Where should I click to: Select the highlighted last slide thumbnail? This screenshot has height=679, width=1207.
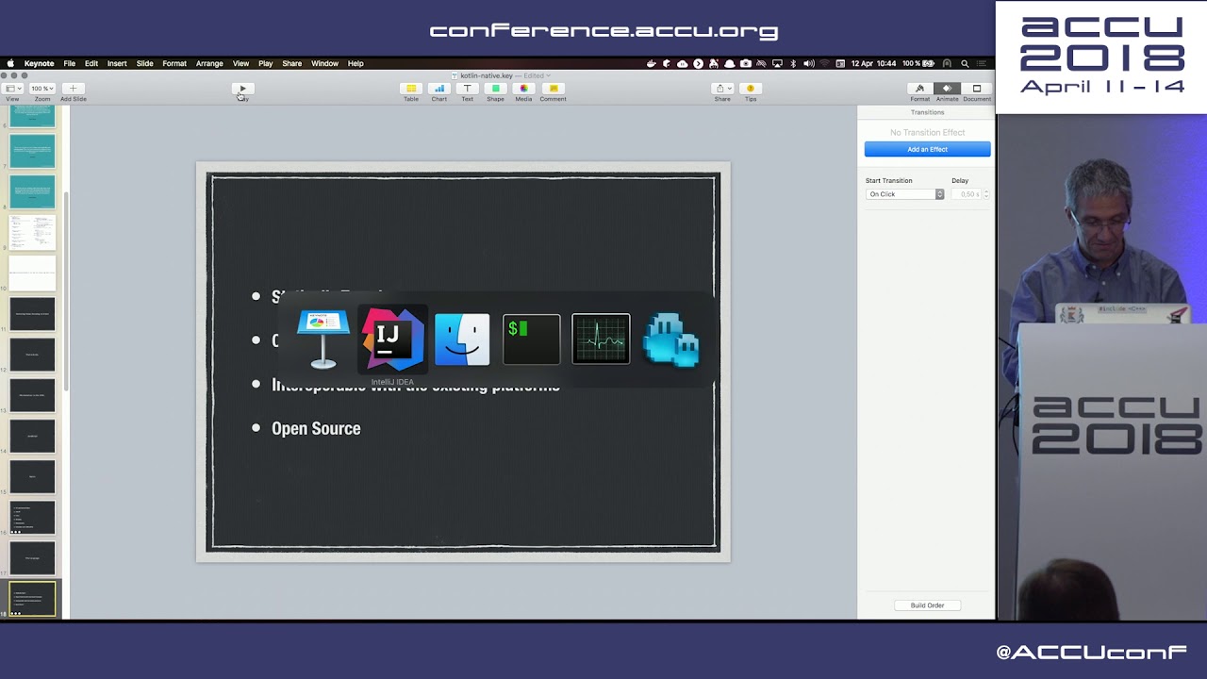coord(32,599)
